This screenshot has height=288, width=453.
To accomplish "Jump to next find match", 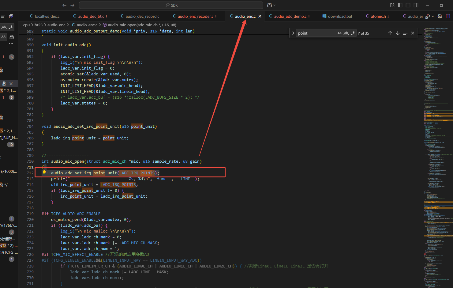I will pyautogui.click(x=398, y=33).
